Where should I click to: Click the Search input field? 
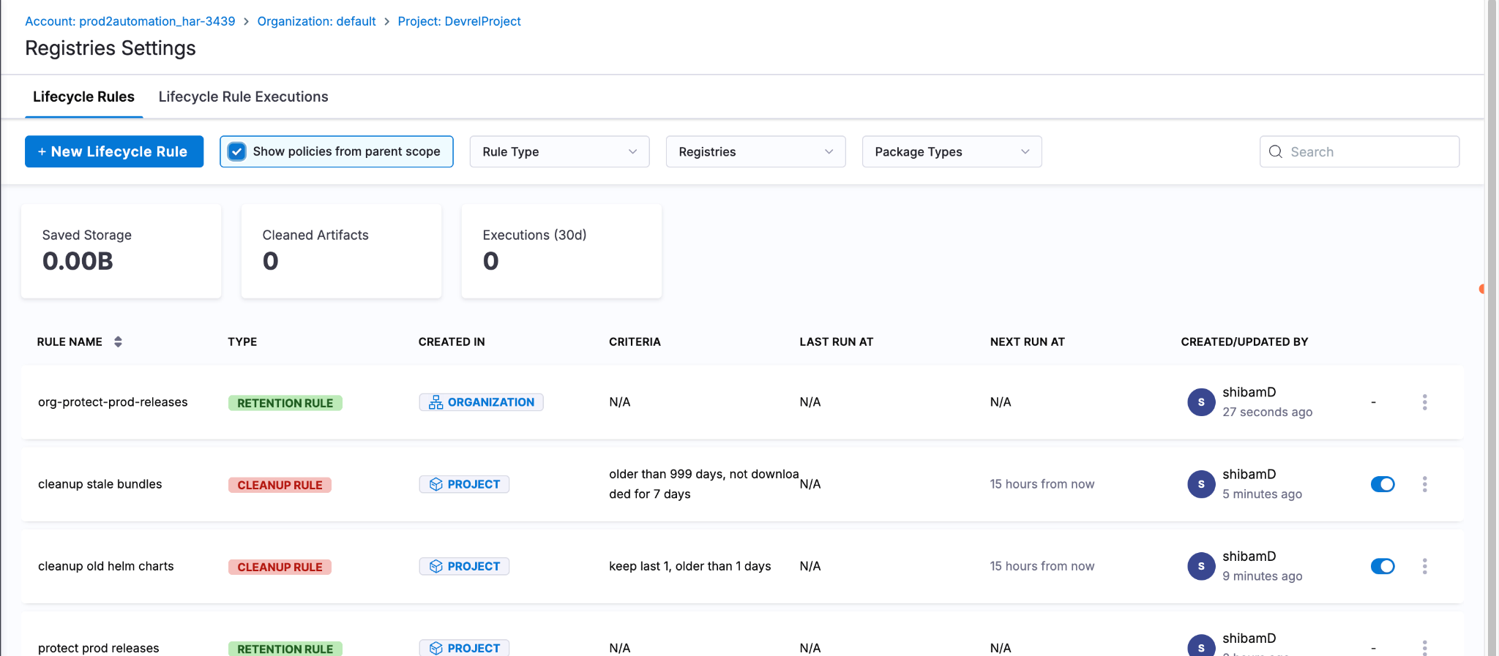pyautogui.click(x=1359, y=151)
